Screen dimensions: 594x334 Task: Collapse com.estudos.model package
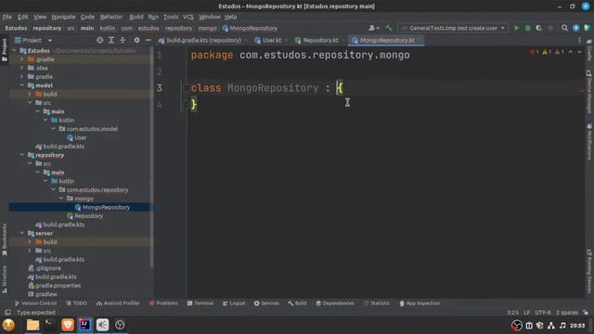tap(54, 129)
